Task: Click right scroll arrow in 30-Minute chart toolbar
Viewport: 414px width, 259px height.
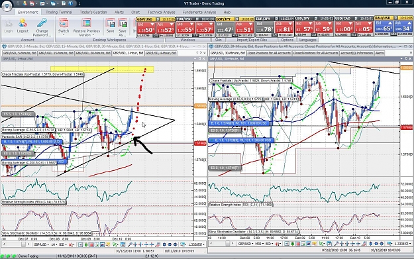Action: 233,244
